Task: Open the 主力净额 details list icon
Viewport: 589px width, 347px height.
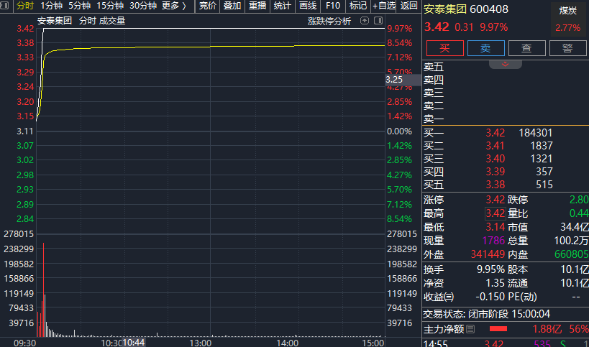Action: click(x=470, y=329)
